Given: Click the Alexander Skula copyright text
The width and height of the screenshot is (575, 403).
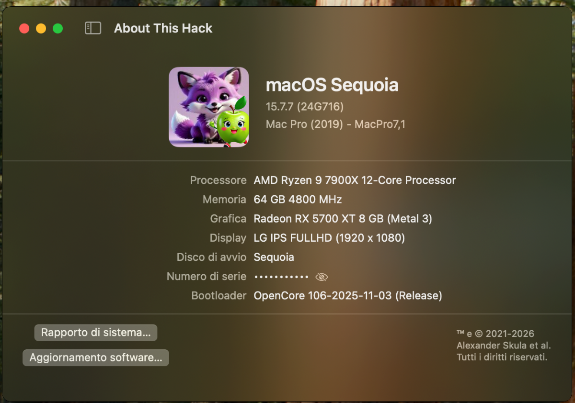Looking at the screenshot, I should (503, 346).
